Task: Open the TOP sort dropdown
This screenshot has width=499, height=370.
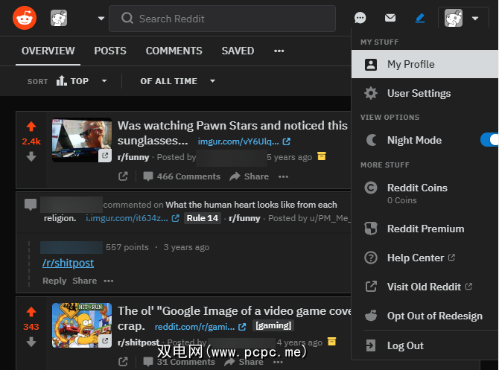Action: click(81, 81)
